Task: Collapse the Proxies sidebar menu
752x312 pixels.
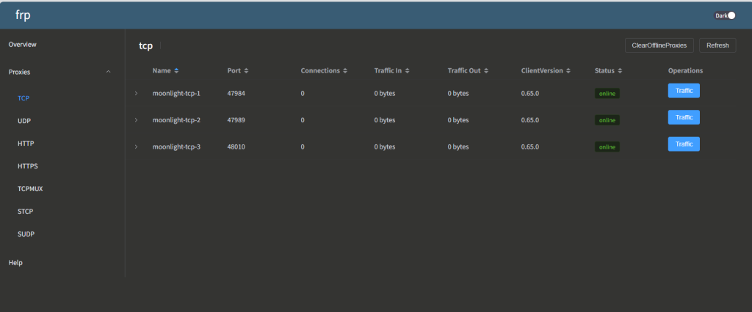Action: tap(109, 72)
